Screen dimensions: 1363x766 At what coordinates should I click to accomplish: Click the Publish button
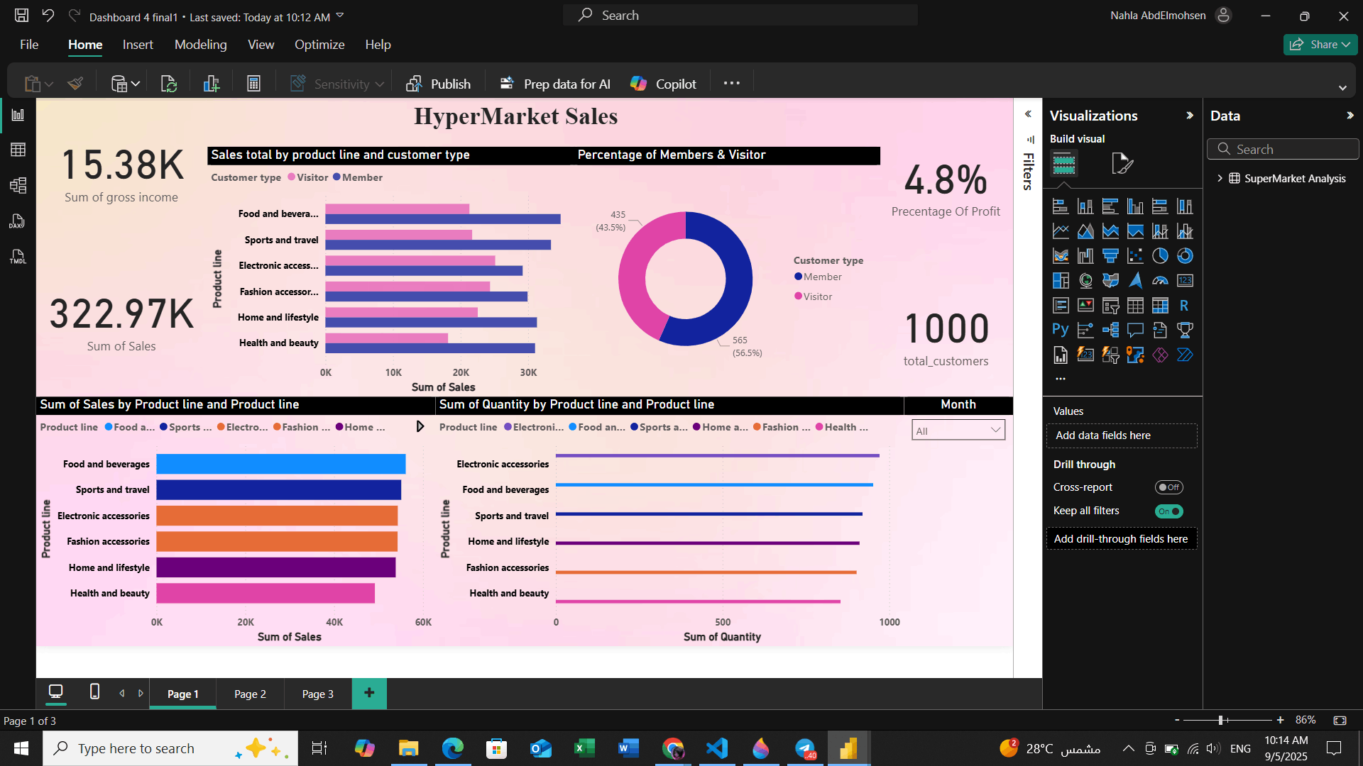pyautogui.click(x=439, y=83)
